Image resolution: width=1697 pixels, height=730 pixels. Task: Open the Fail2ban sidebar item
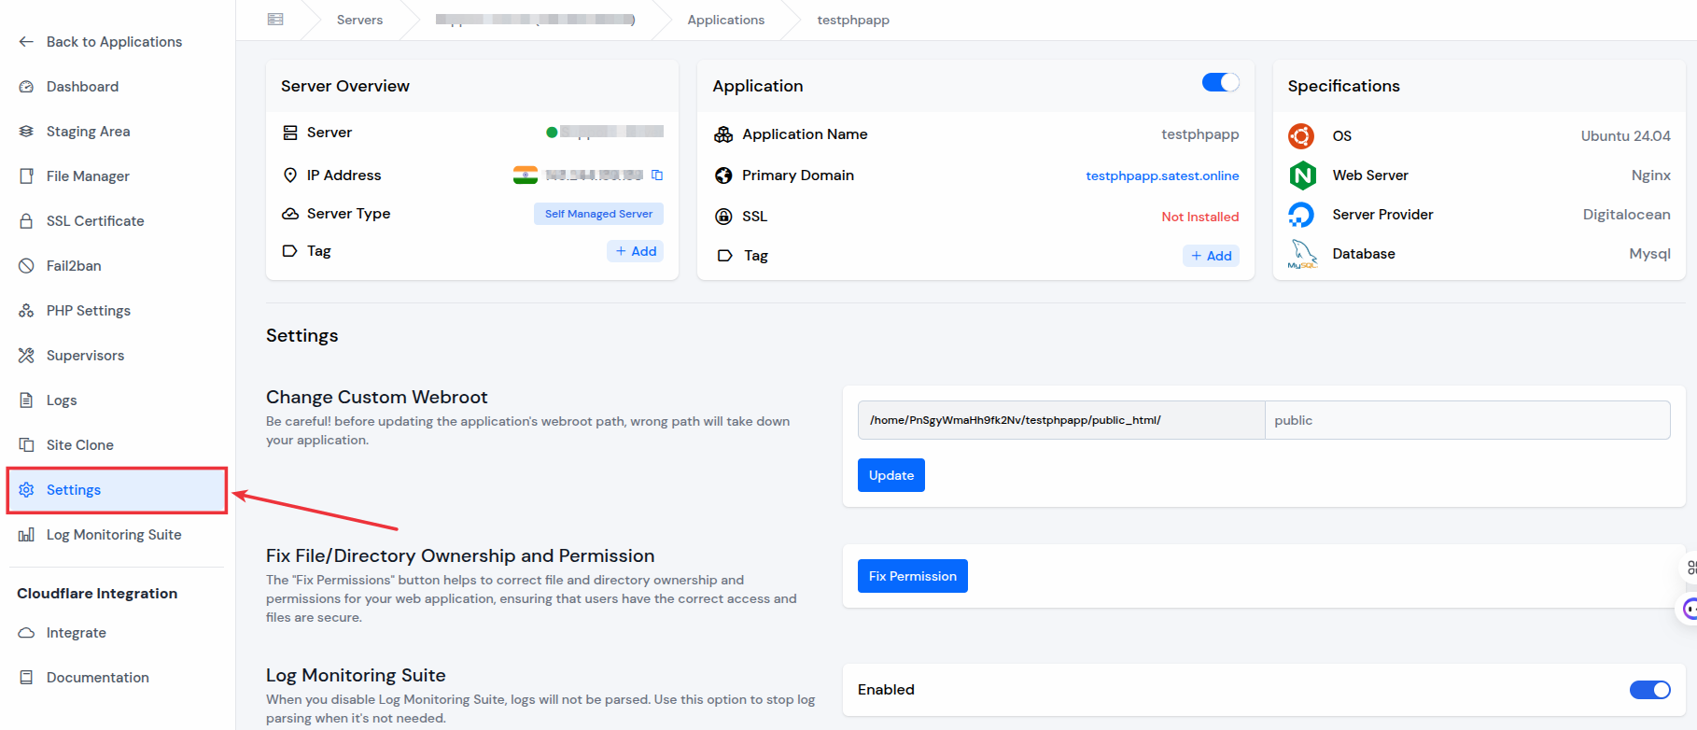tap(74, 266)
